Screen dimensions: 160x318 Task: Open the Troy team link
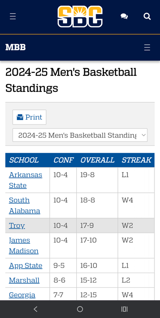[x=17, y=225]
